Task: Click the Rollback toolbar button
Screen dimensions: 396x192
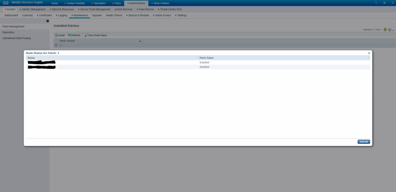Action: tap(74, 35)
